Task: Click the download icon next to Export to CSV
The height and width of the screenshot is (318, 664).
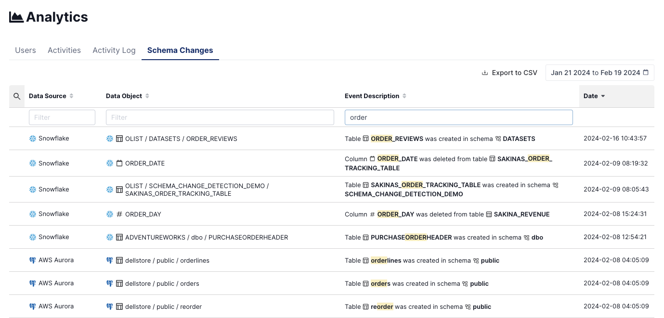Action: coord(485,73)
